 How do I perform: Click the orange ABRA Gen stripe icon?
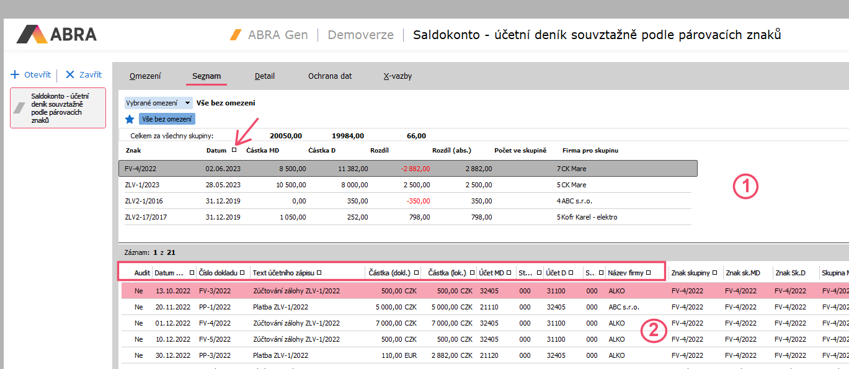point(236,35)
